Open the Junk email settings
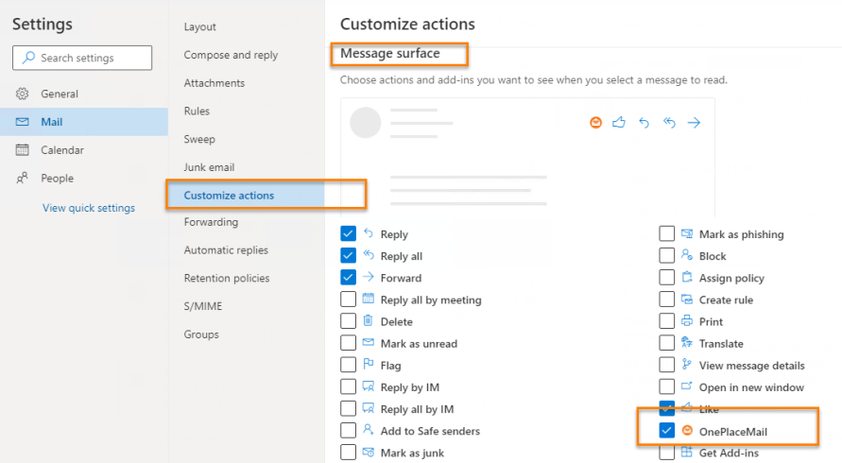The height and width of the screenshot is (463, 842). tap(209, 167)
